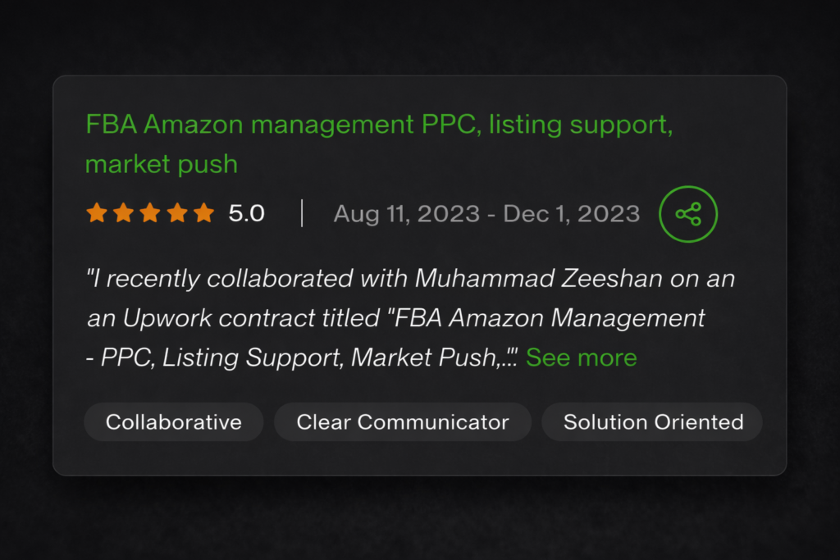This screenshot has height=560, width=840.
Task: Click the first orange rating star
Action: 96,214
